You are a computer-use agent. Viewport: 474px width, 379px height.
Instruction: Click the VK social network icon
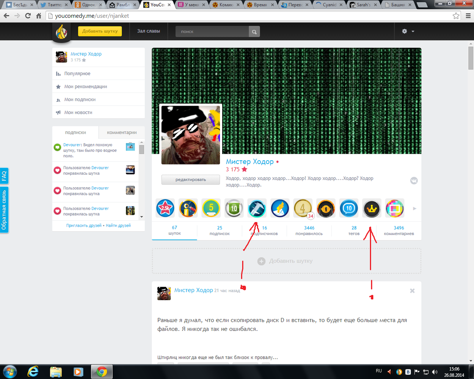click(414, 181)
